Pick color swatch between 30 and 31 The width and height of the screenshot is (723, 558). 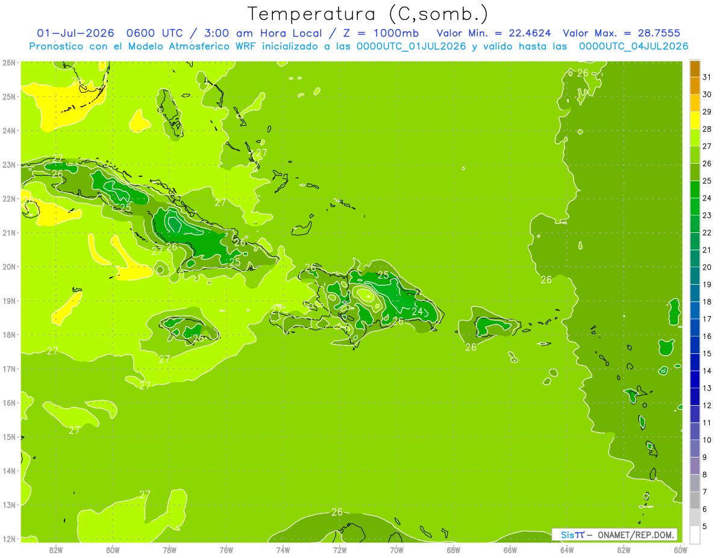point(695,86)
